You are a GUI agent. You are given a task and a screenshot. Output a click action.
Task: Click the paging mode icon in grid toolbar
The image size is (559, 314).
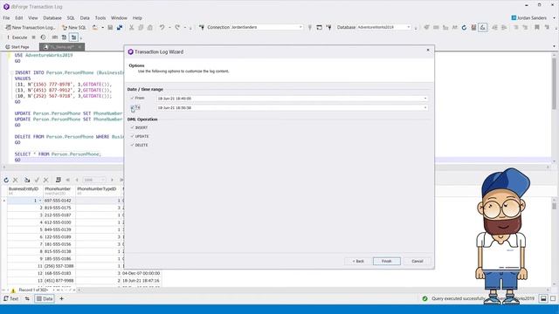59,181
